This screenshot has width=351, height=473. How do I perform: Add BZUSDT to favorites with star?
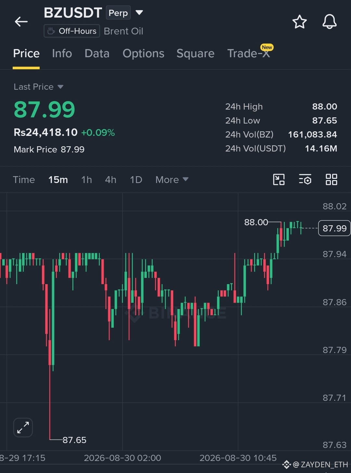299,22
